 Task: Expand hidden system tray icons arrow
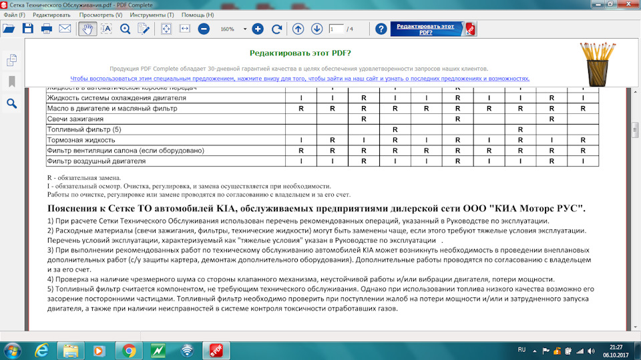click(x=536, y=350)
